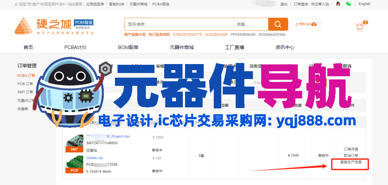
Task: Select SMT 订单 in sidebar
Action: click(x=25, y=92)
